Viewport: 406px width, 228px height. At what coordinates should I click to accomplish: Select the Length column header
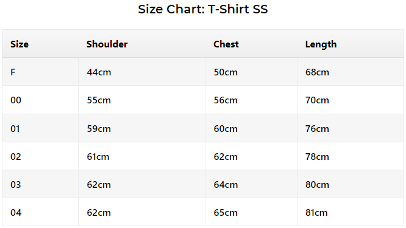click(x=321, y=44)
